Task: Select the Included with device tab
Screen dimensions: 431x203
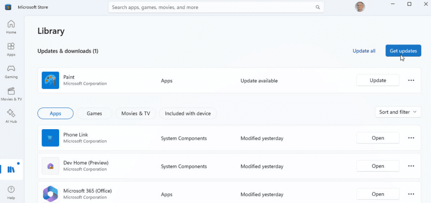Action: point(188,114)
